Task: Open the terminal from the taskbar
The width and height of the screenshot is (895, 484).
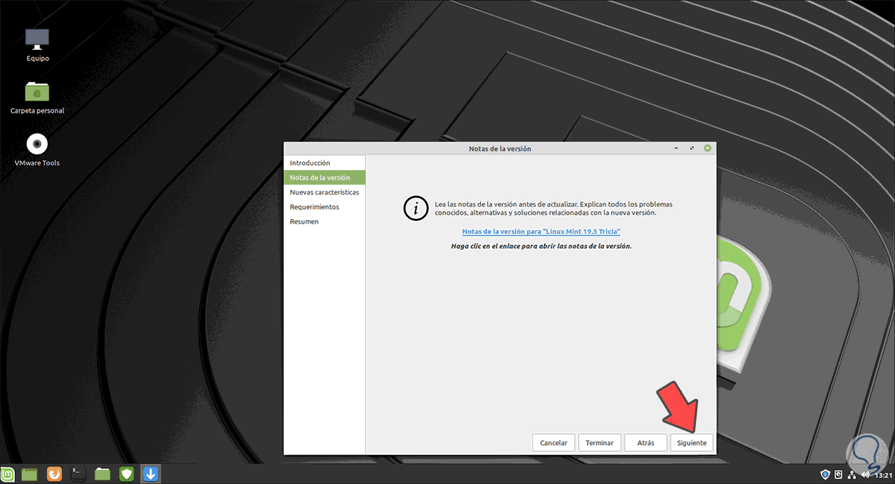Action: tap(78, 474)
